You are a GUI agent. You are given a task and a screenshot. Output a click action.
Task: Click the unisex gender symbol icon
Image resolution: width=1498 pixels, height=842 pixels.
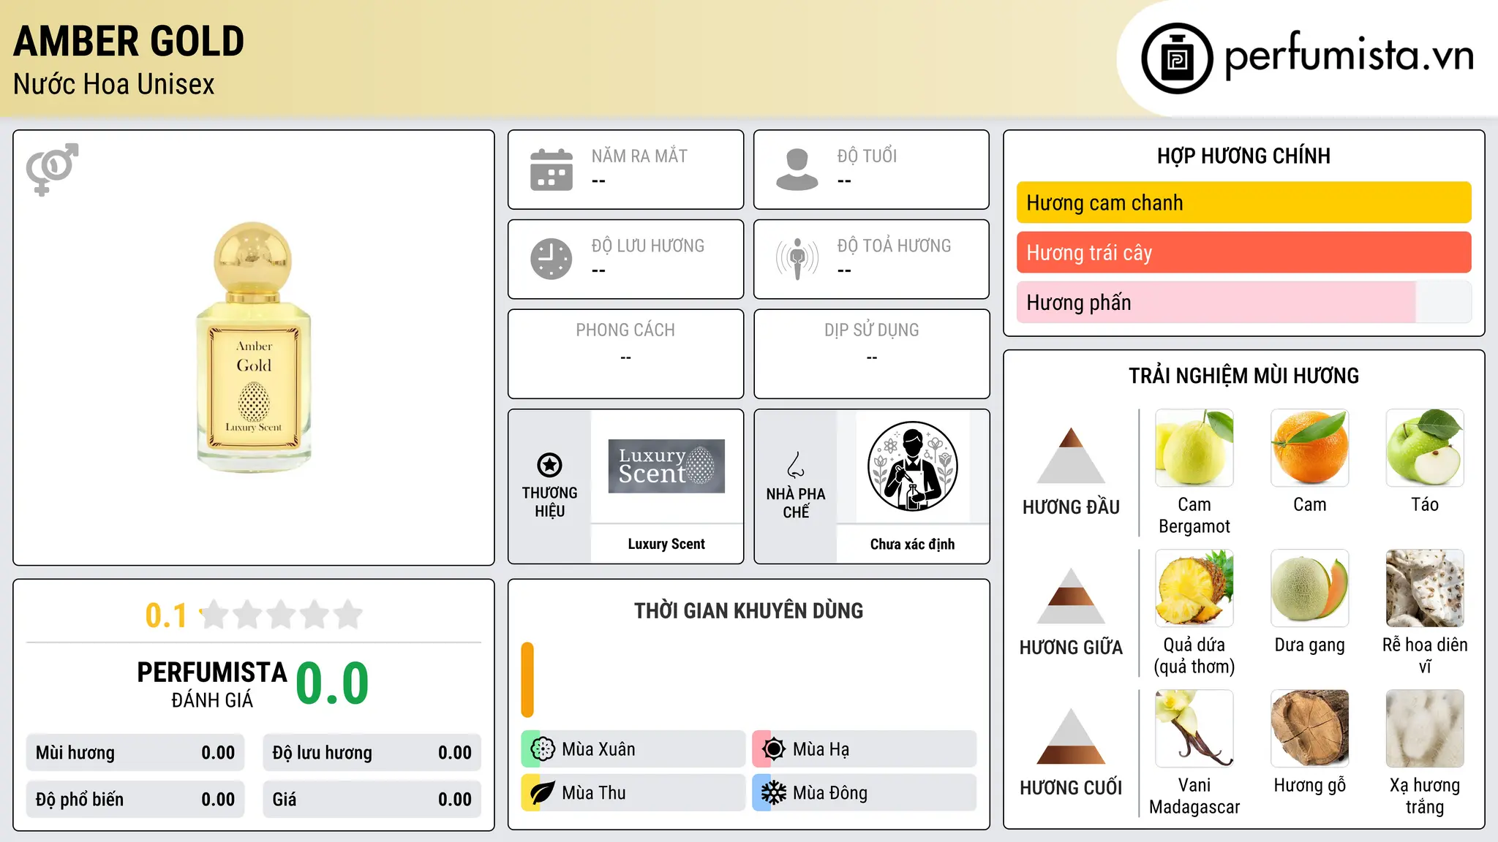point(52,170)
